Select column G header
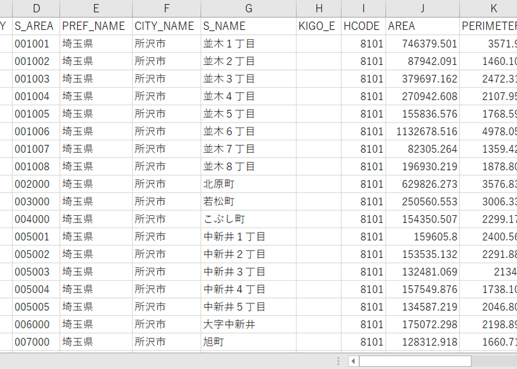Viewport: 517px width, 369px height. pos(248,8)
